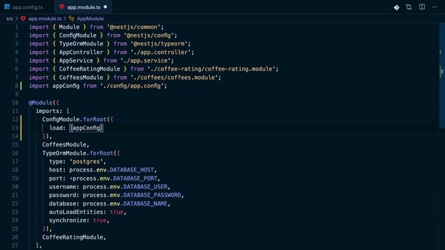The image size is (445, 250).
Task: Click the app.module.ts breadcrumb
Action: click(x=44, y=19)
